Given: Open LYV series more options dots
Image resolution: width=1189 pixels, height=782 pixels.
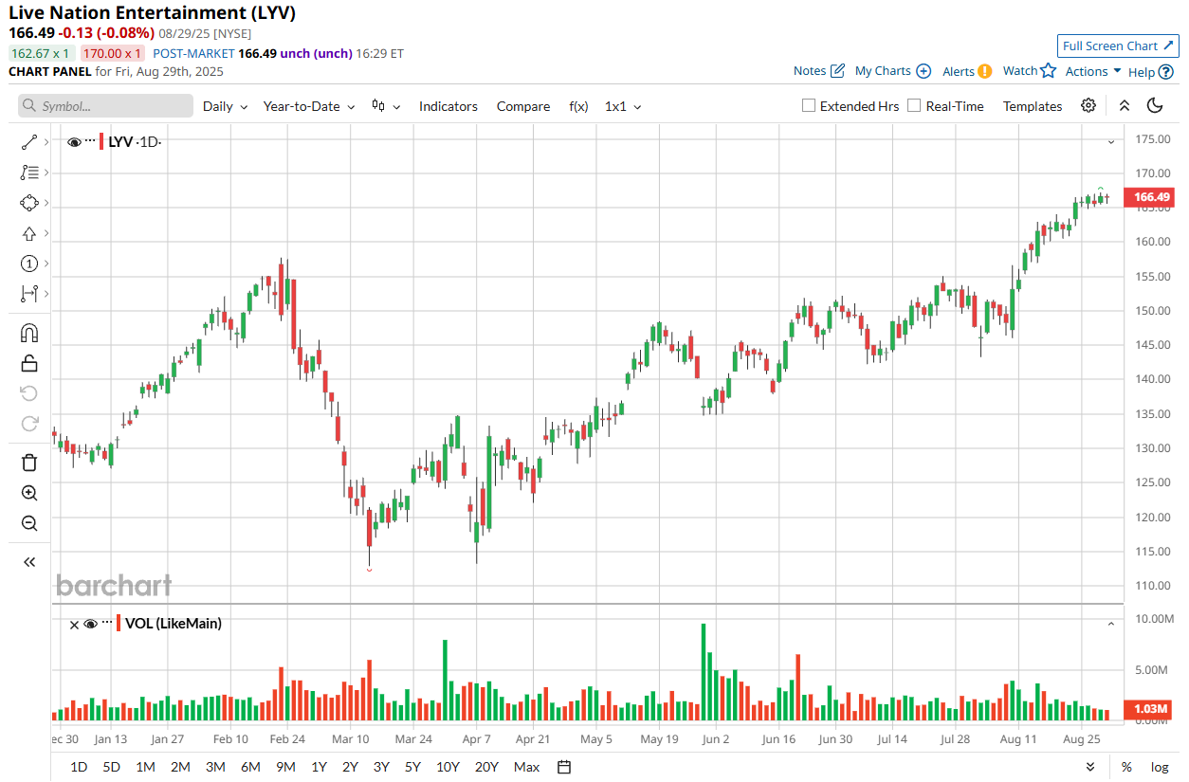Looking at the screenshot, I should 90,142.
